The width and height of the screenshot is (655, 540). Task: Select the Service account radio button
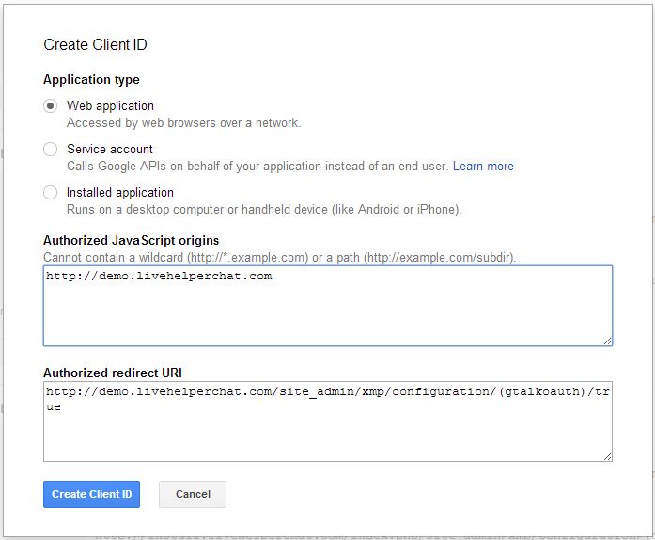[50, 149]
